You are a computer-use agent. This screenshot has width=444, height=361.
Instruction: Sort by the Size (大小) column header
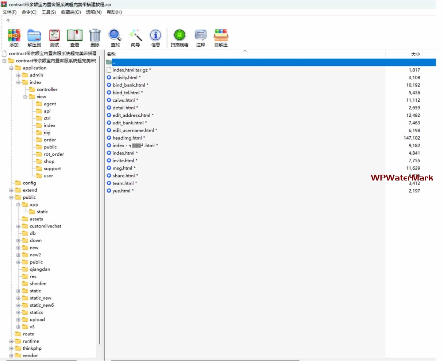point(415,54)
